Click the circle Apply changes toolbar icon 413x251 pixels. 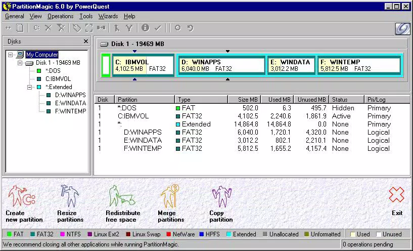pos(178,28)
